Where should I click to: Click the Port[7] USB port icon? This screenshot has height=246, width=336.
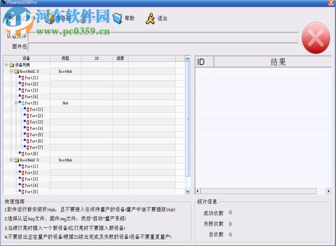tap(26, 147)
